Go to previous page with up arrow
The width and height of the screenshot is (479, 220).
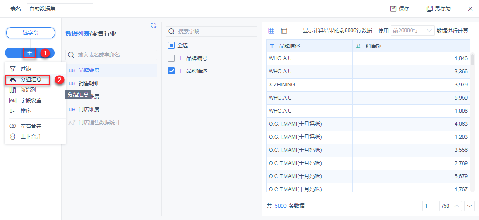(457, 206)
